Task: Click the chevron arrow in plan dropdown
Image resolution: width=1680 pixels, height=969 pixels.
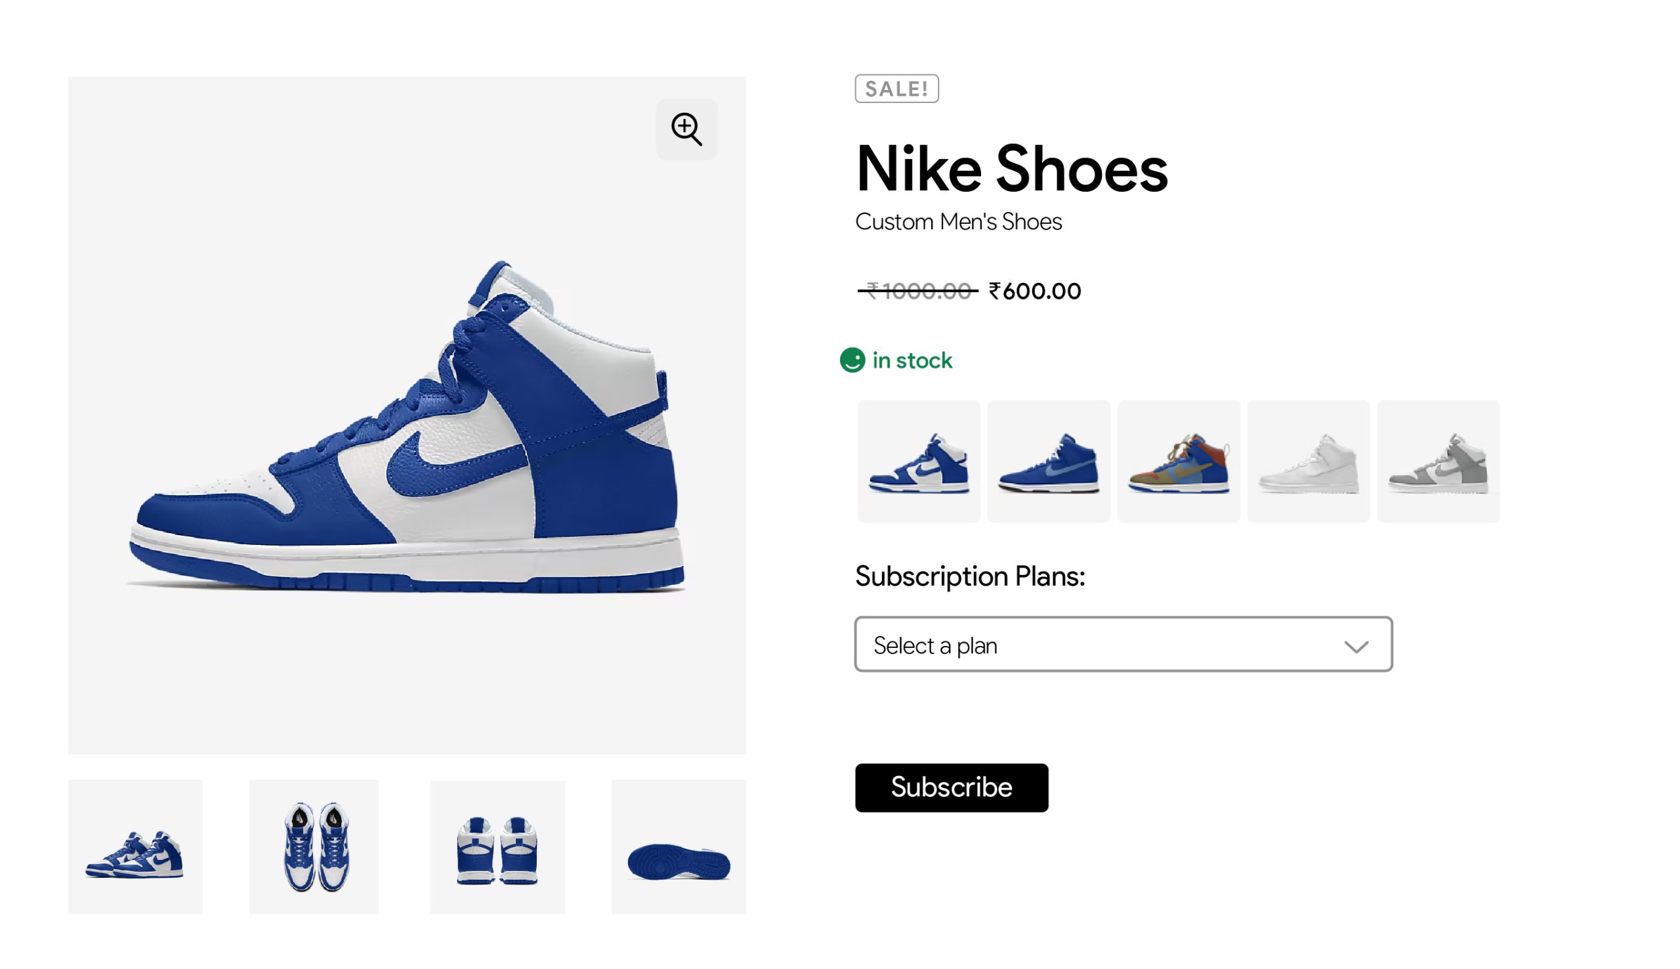Action: (x=1355, y=646)
